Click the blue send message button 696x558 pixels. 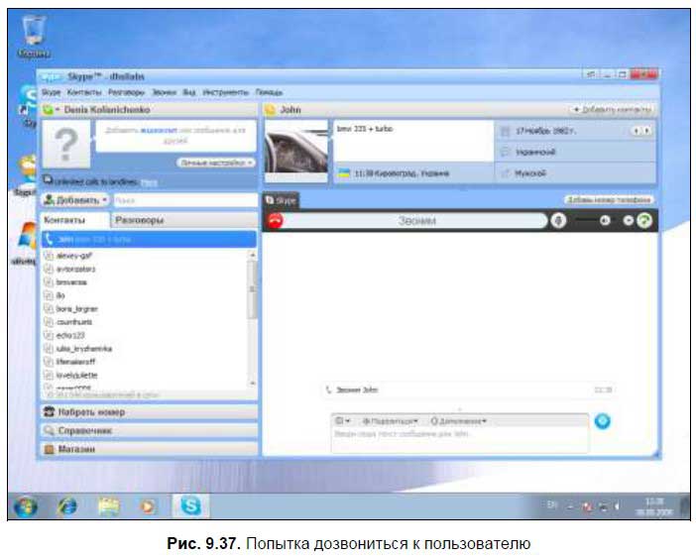(601, 421)
